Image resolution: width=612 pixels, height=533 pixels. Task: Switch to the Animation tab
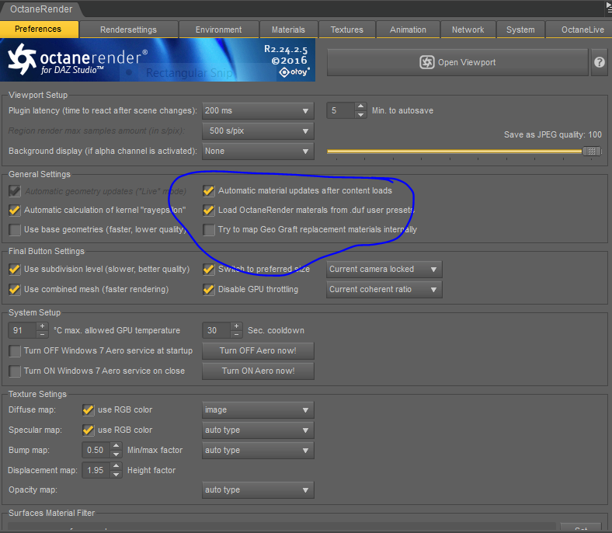408,30
